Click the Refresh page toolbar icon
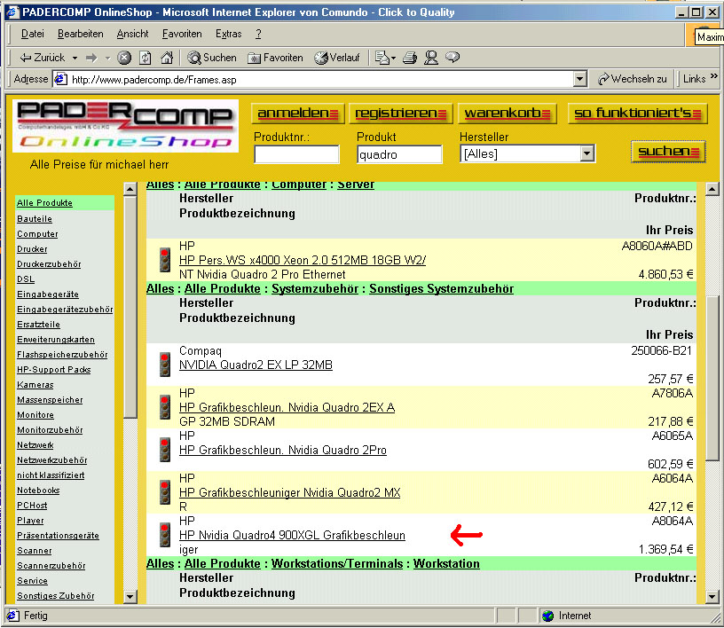The width and height of the screenshot is (724, 628). tap(146, 58)
